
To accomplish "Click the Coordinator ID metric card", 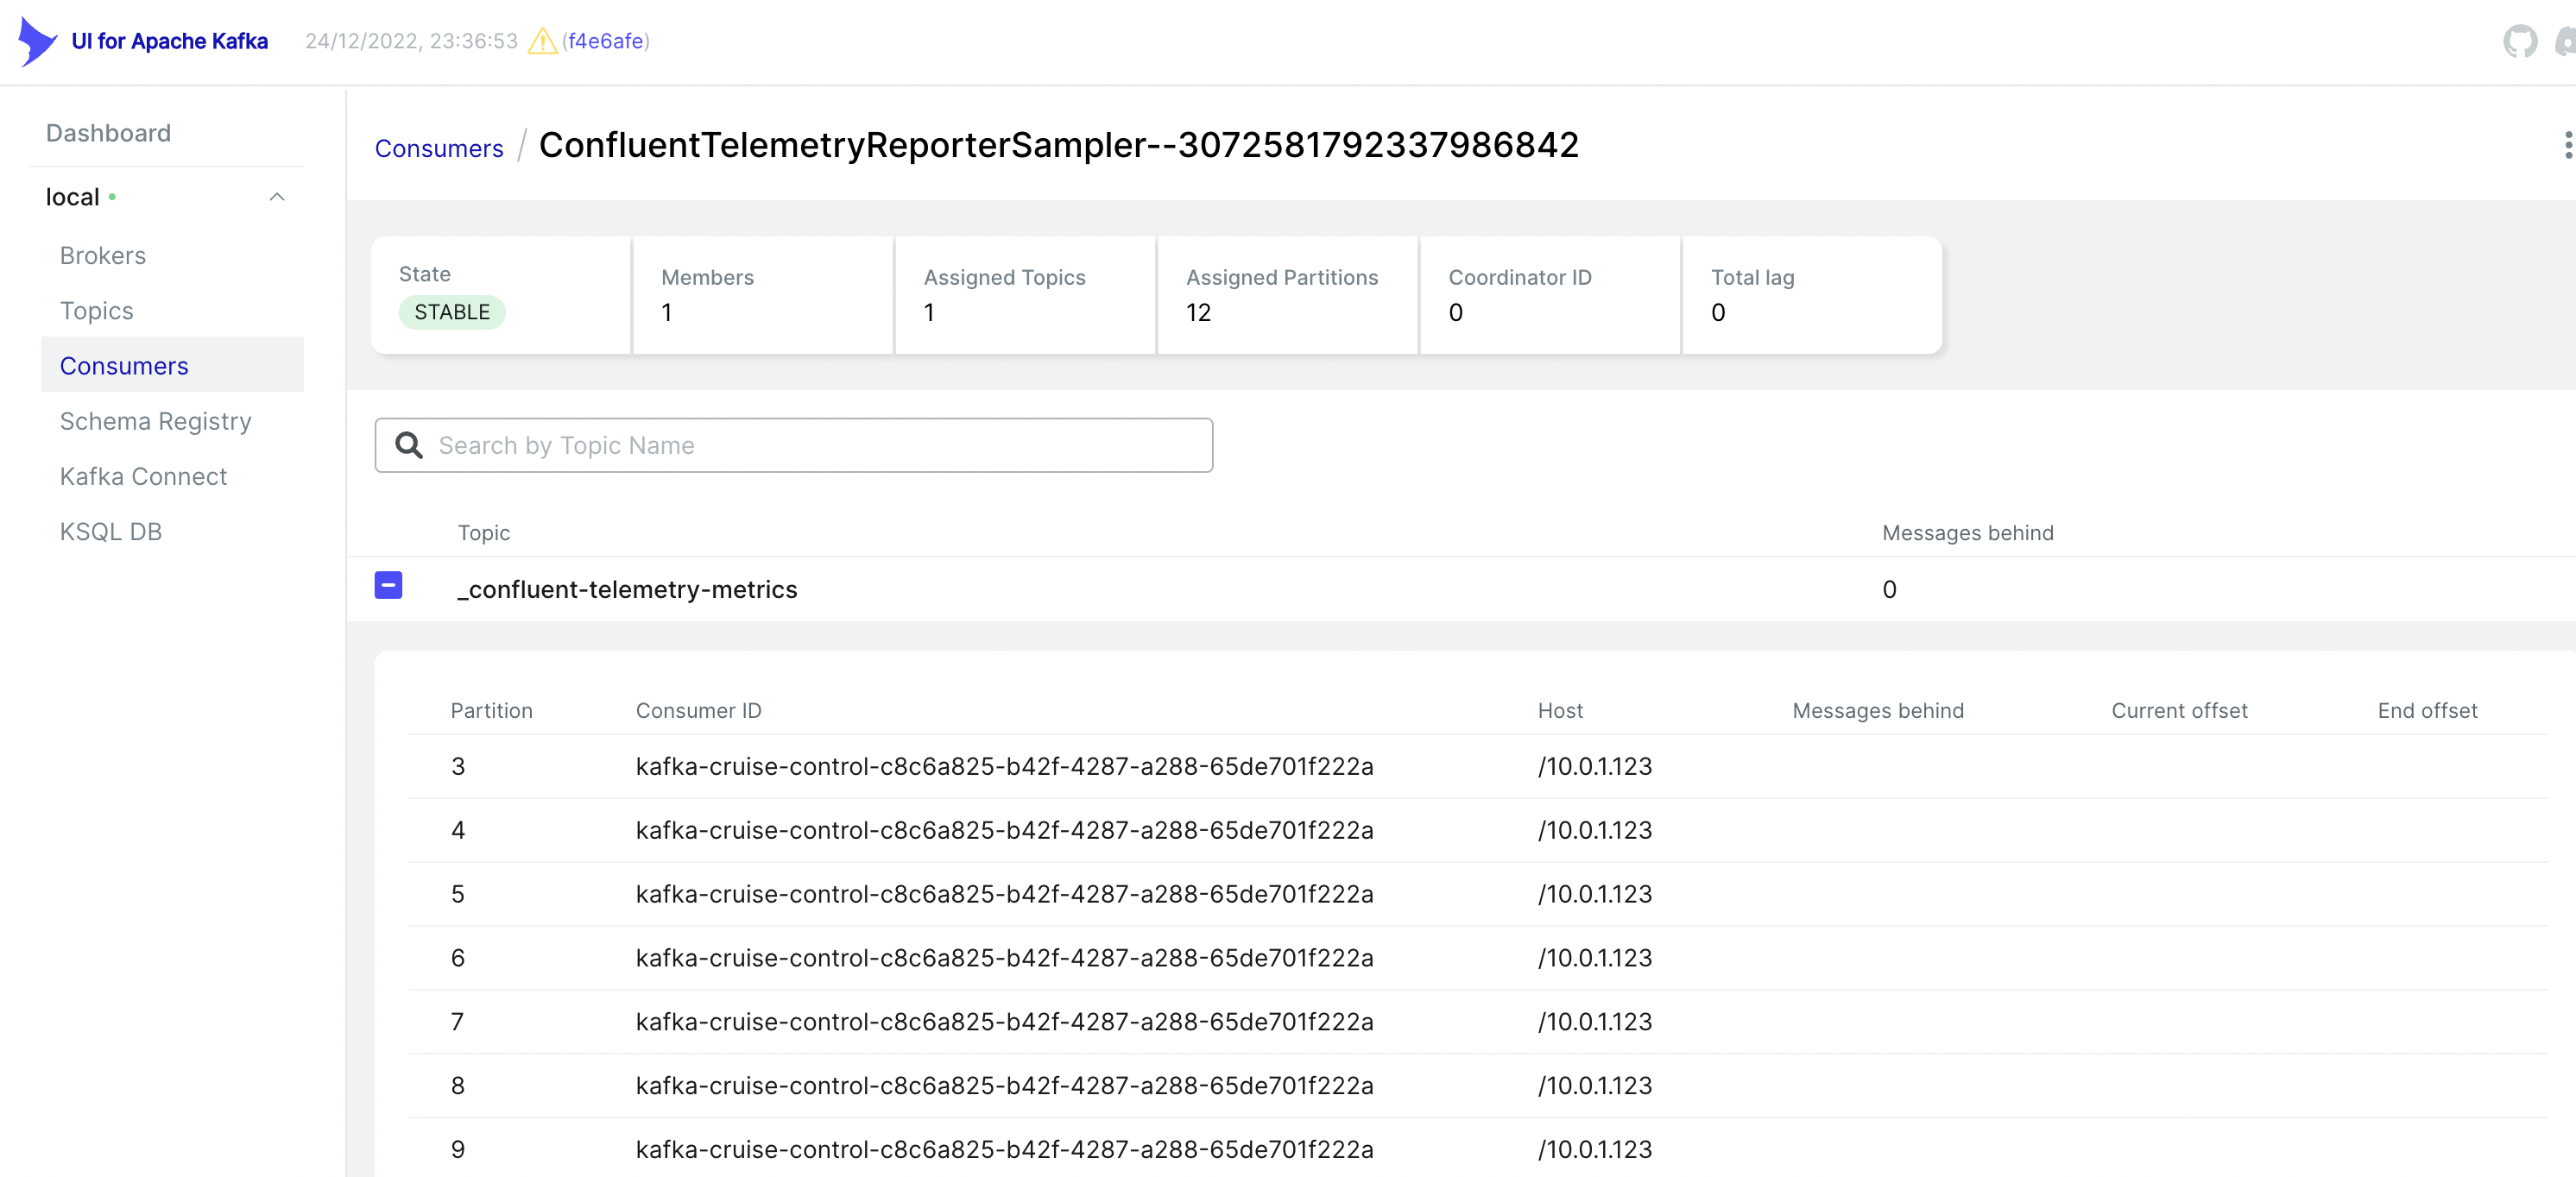I will (x=1550, y=295).
